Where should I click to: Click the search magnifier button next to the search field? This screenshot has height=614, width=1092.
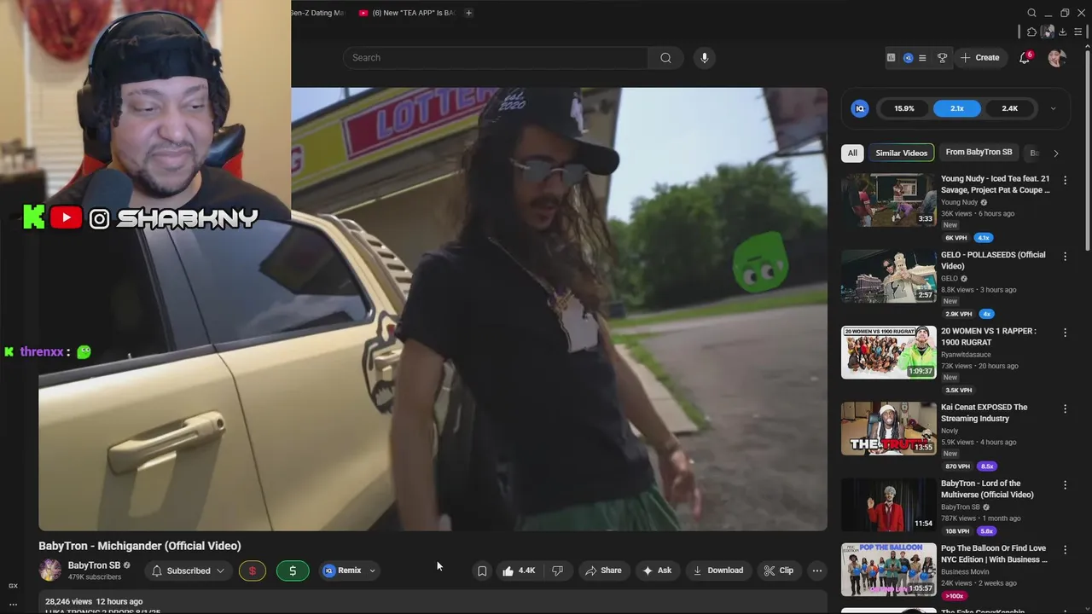665,58
